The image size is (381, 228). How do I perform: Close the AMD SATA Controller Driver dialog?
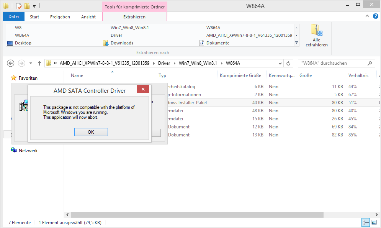143,89
